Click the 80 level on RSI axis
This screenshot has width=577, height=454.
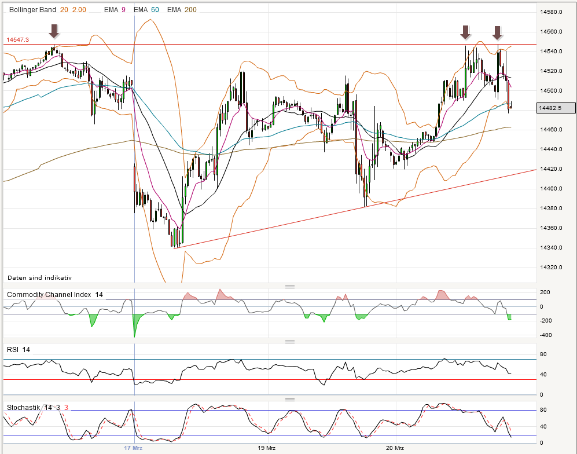543,354
